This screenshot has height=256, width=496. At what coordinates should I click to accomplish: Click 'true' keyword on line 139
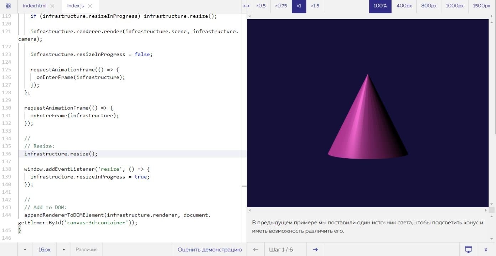click(x=140, y=177)
